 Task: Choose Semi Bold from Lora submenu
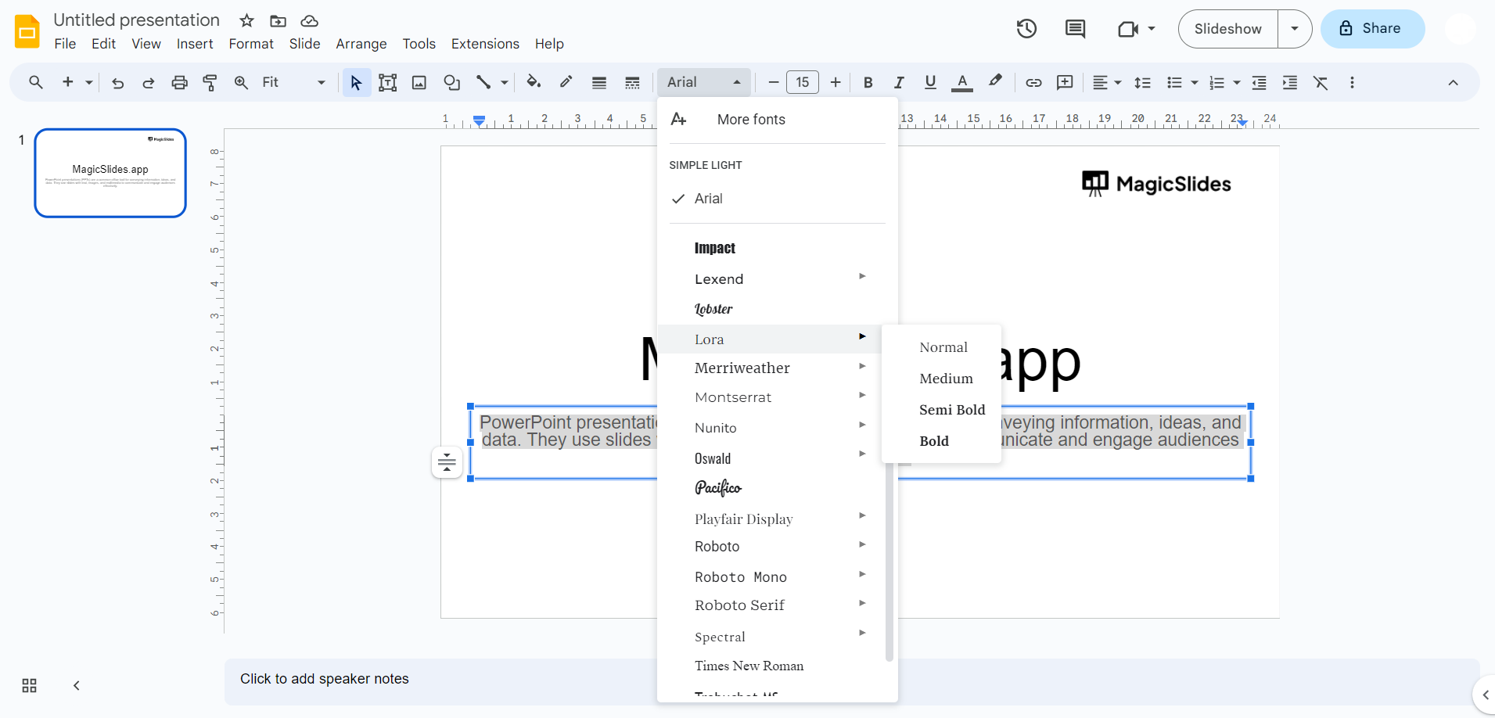coord(951,410)
